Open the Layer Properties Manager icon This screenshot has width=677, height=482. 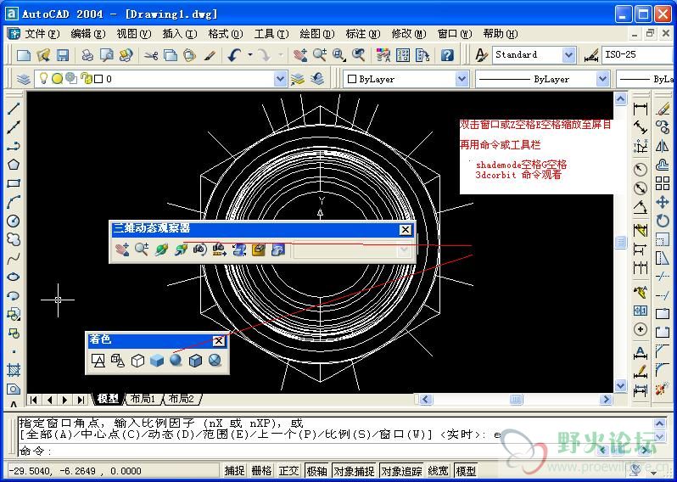pos(23,79)
